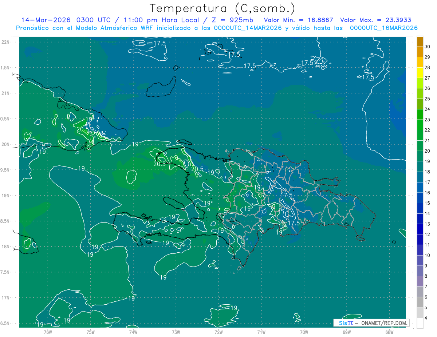
Task: Click the 76W longitude axis label
Action: pos(48,332)
